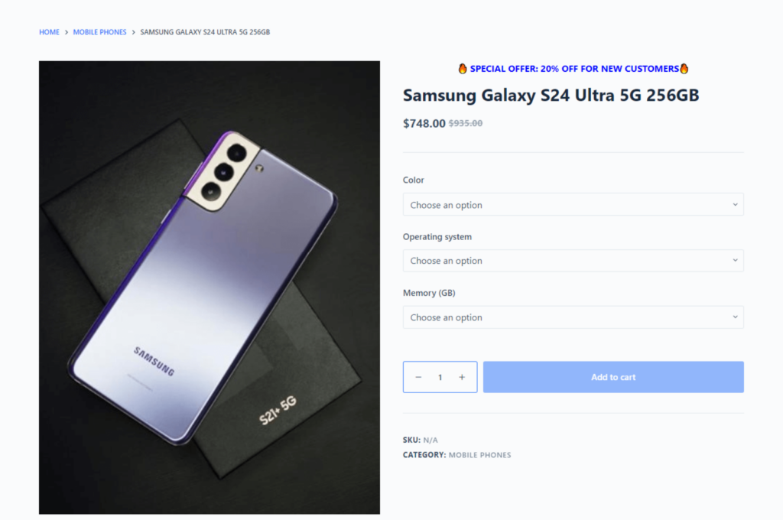Screen dimensions: 783x520
Task: Open the MOBILE PHONES breadcrumb link
Action: coord(99,32)
